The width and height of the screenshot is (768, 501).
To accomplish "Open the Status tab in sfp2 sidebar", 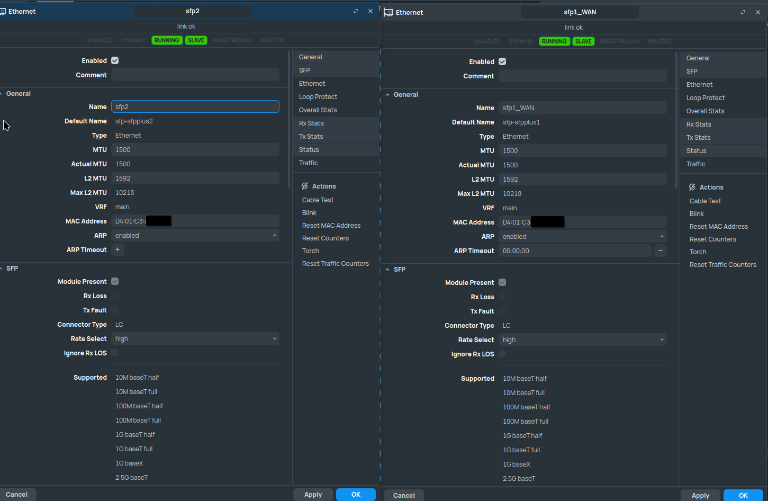I will pyautogui.click(x=336, y=150).
